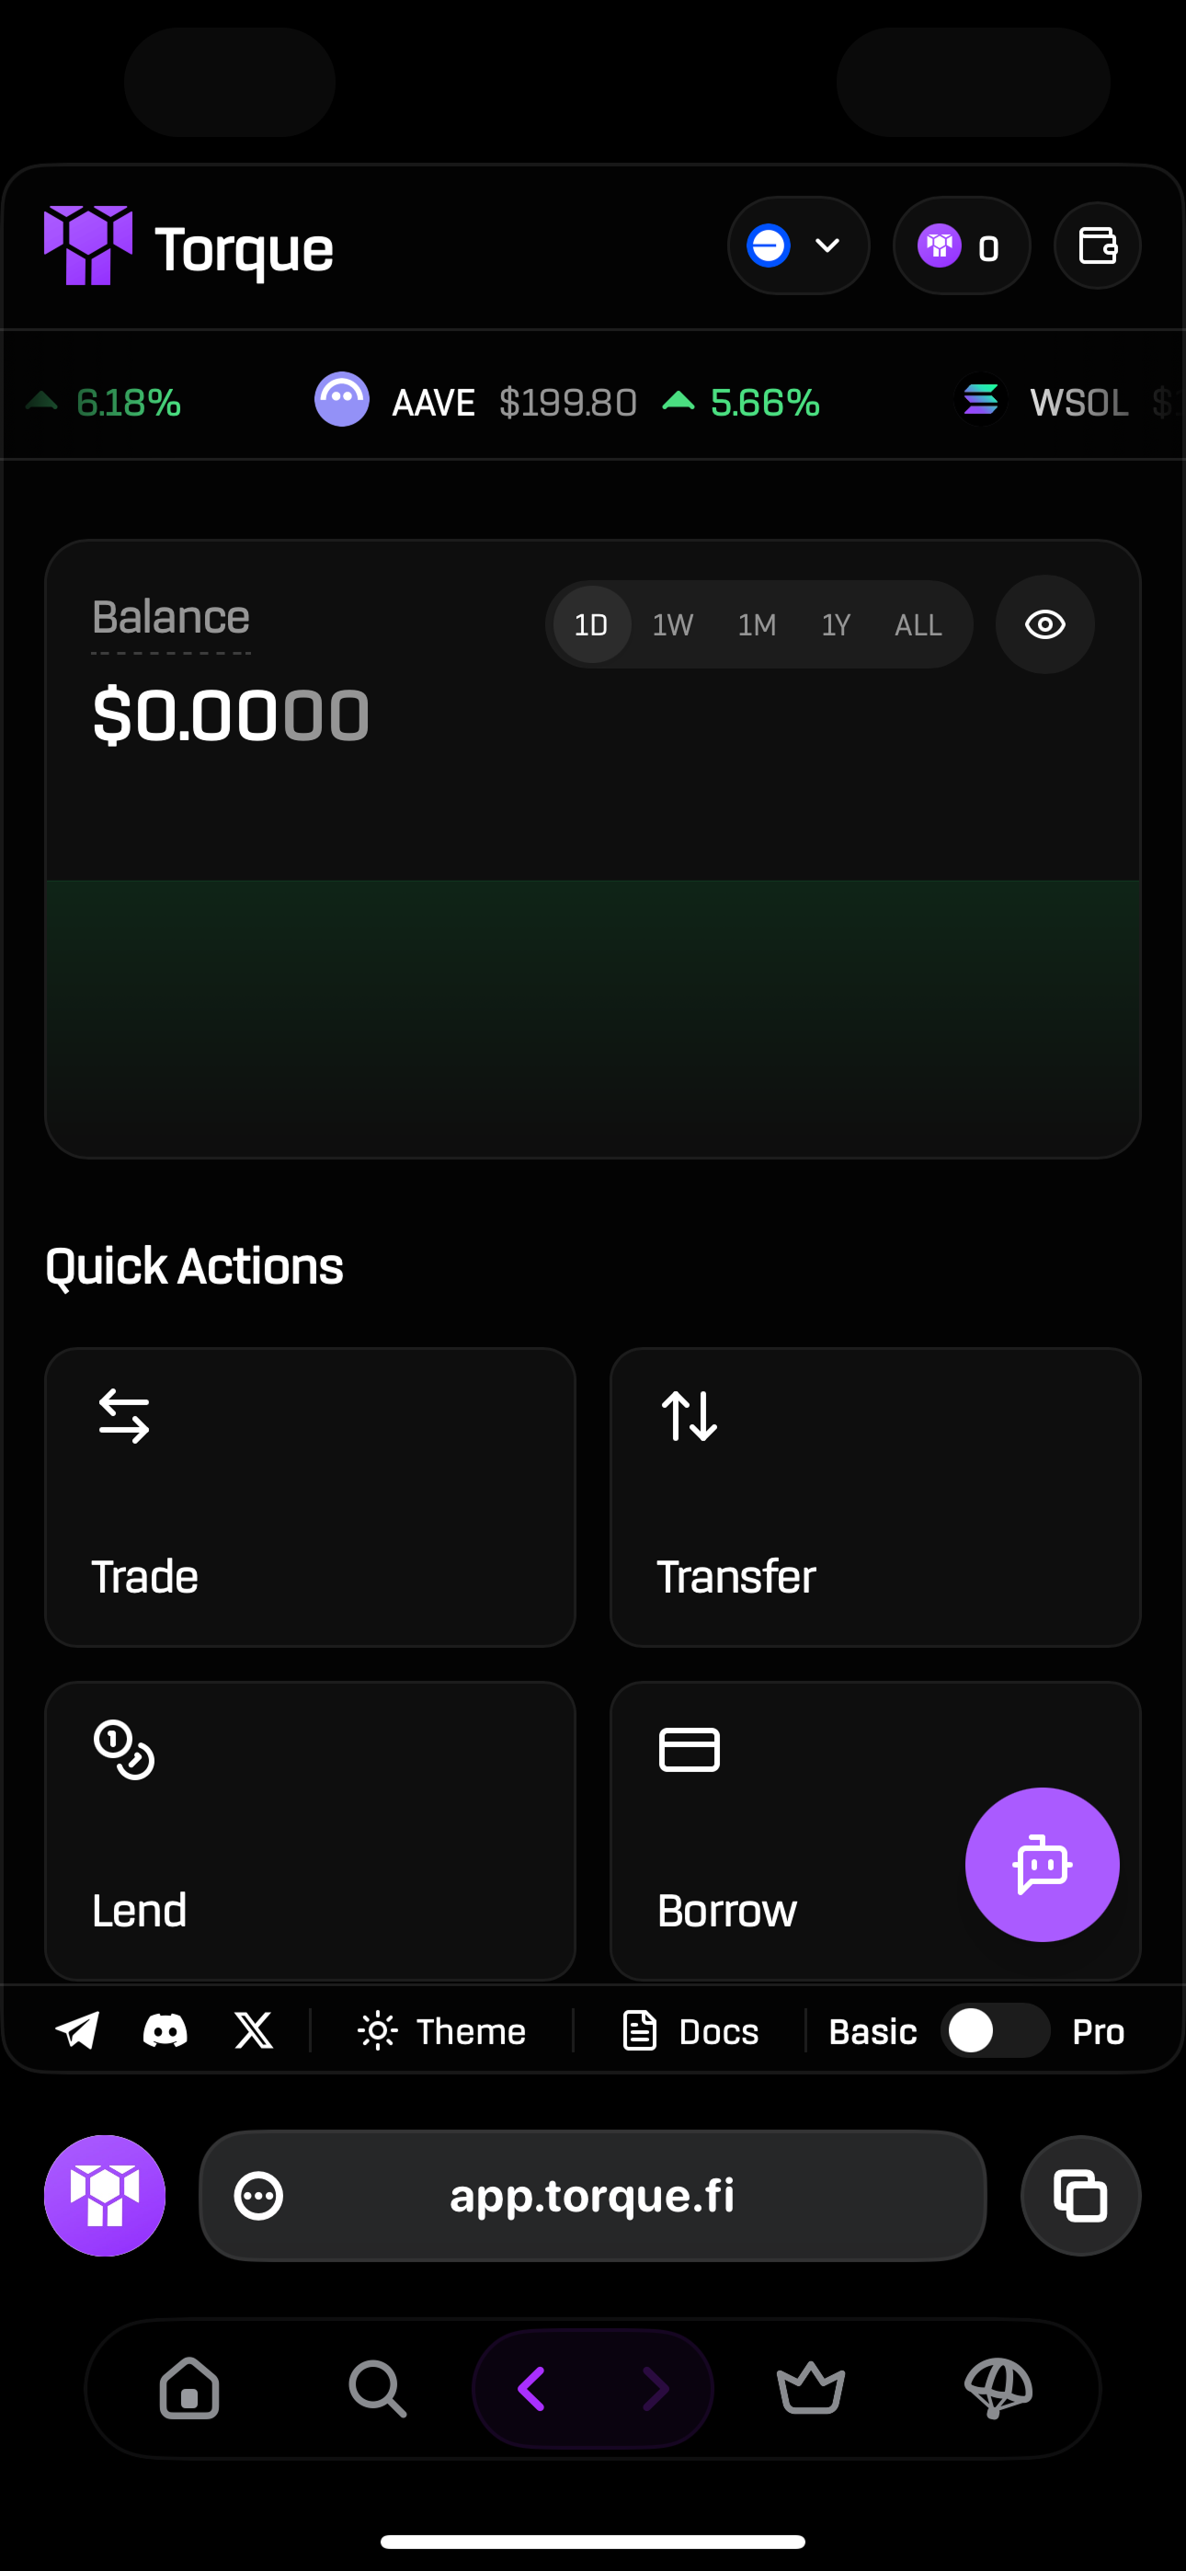Viewport: 1186px width, 2571px height.
Task: Tap the app.torque.fi address field
Action: tap(592, 2196)
